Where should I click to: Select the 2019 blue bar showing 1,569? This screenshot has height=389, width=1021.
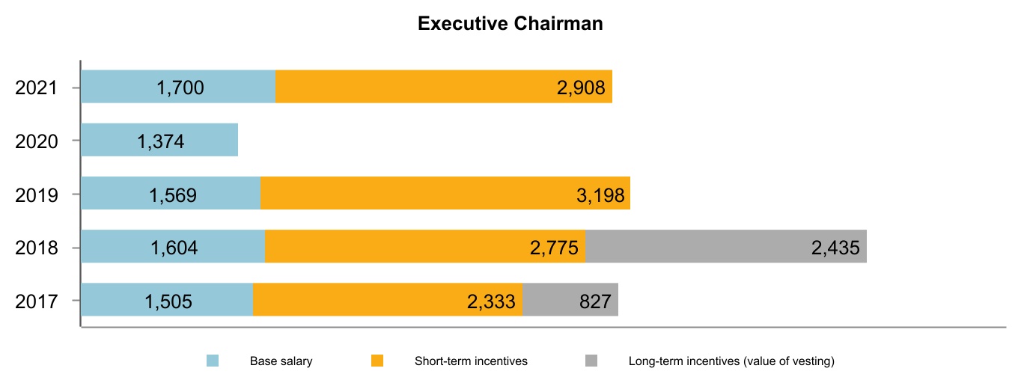pyautogui.click(x=171, y=193)
